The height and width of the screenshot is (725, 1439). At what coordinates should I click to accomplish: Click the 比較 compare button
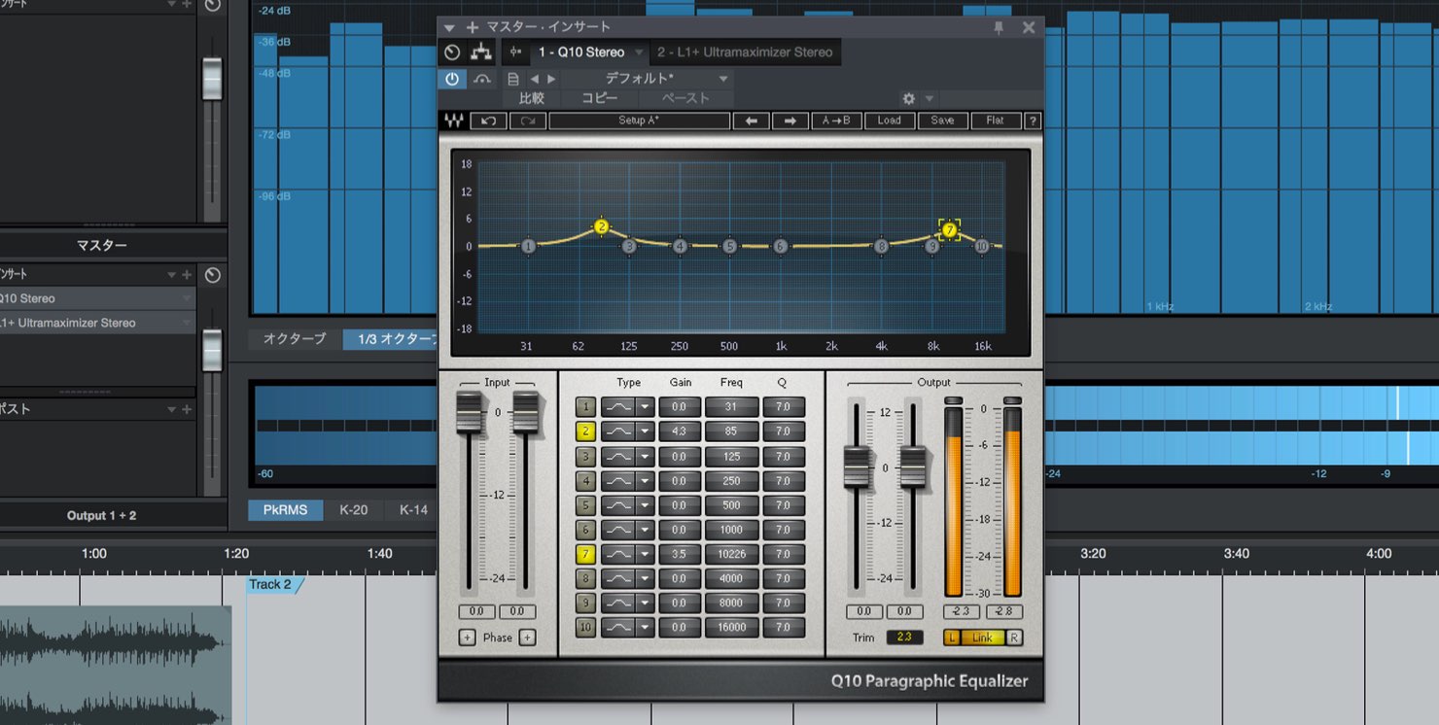(x=532, y=98)
